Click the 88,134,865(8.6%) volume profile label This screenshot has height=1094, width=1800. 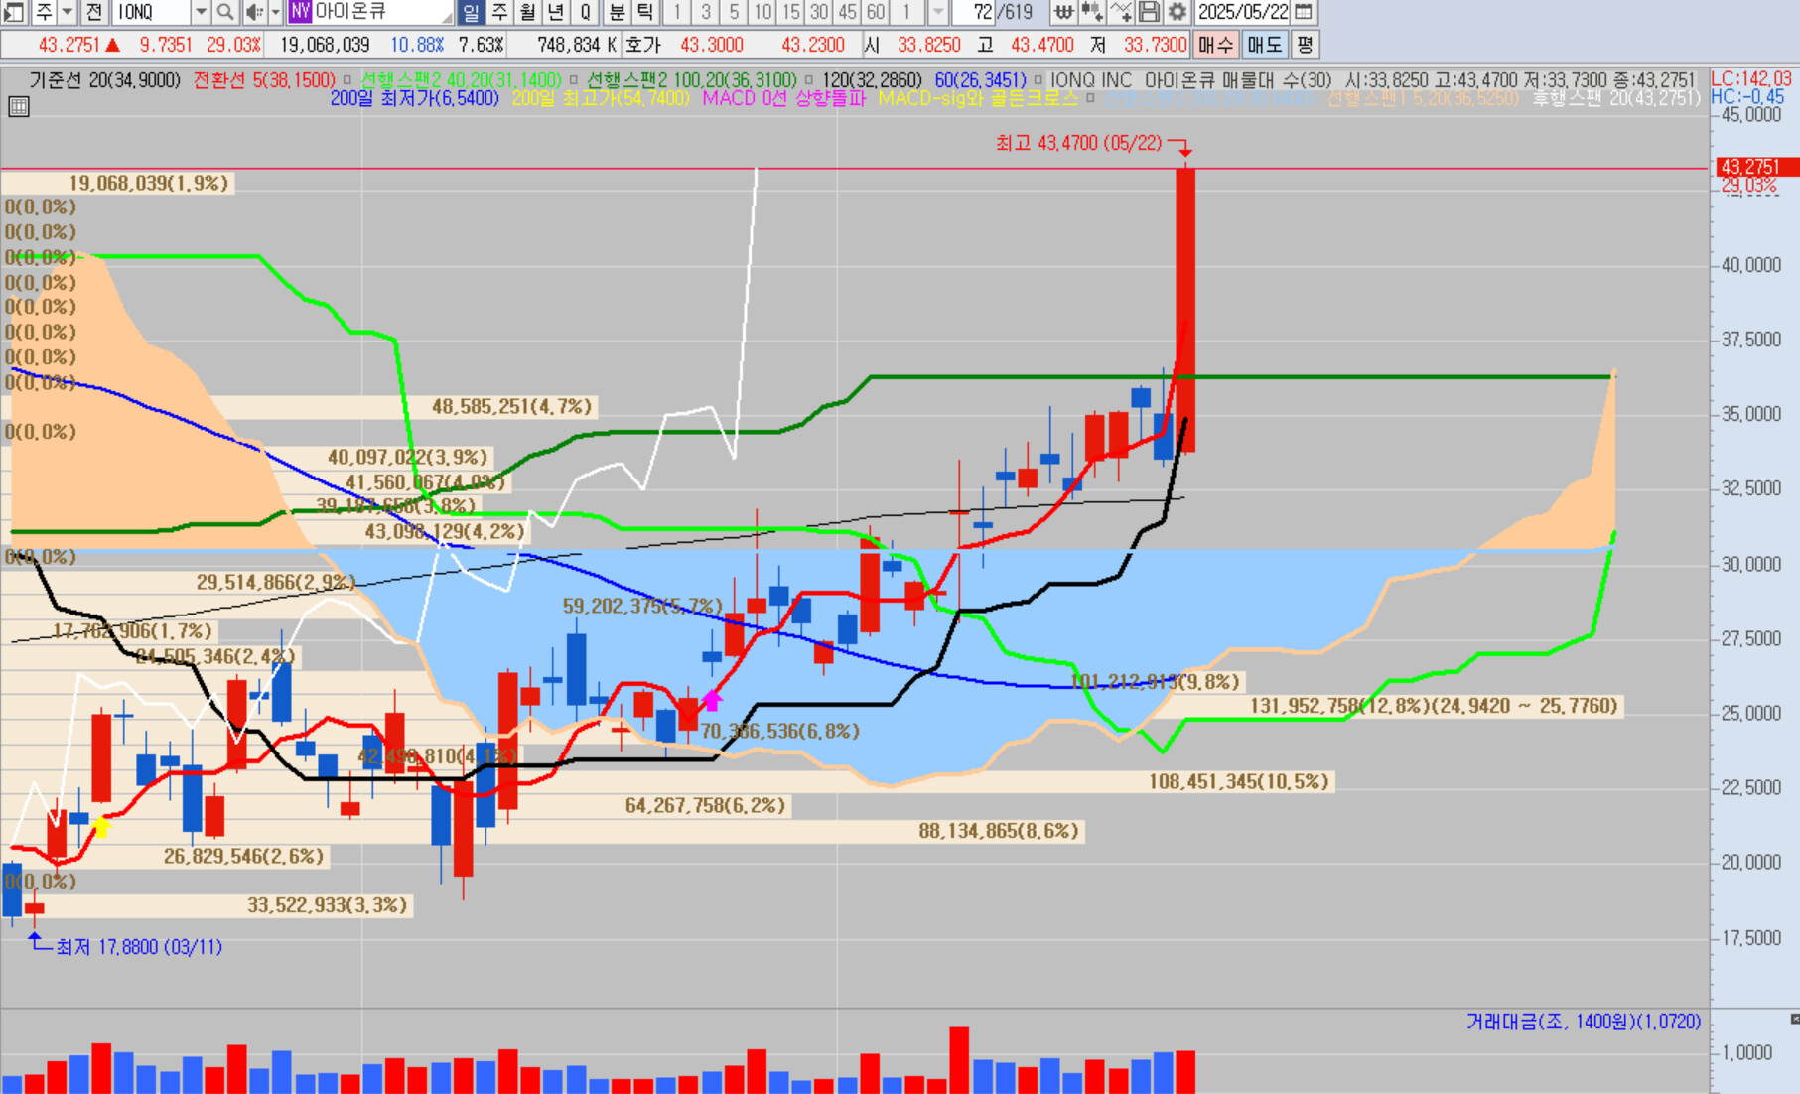[999, 831]
